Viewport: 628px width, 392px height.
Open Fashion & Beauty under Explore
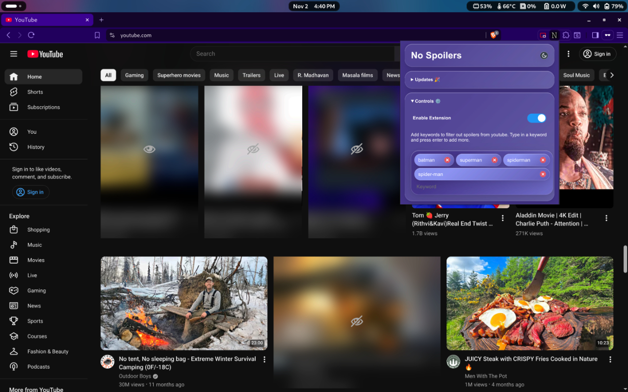point(44,351)
